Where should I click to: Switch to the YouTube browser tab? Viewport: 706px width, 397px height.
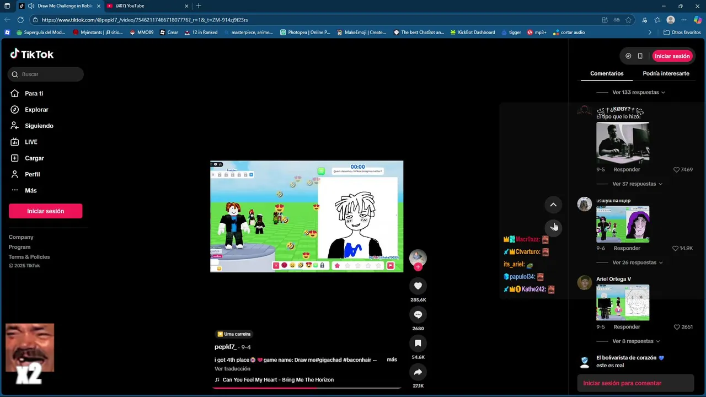pos(146,6)
